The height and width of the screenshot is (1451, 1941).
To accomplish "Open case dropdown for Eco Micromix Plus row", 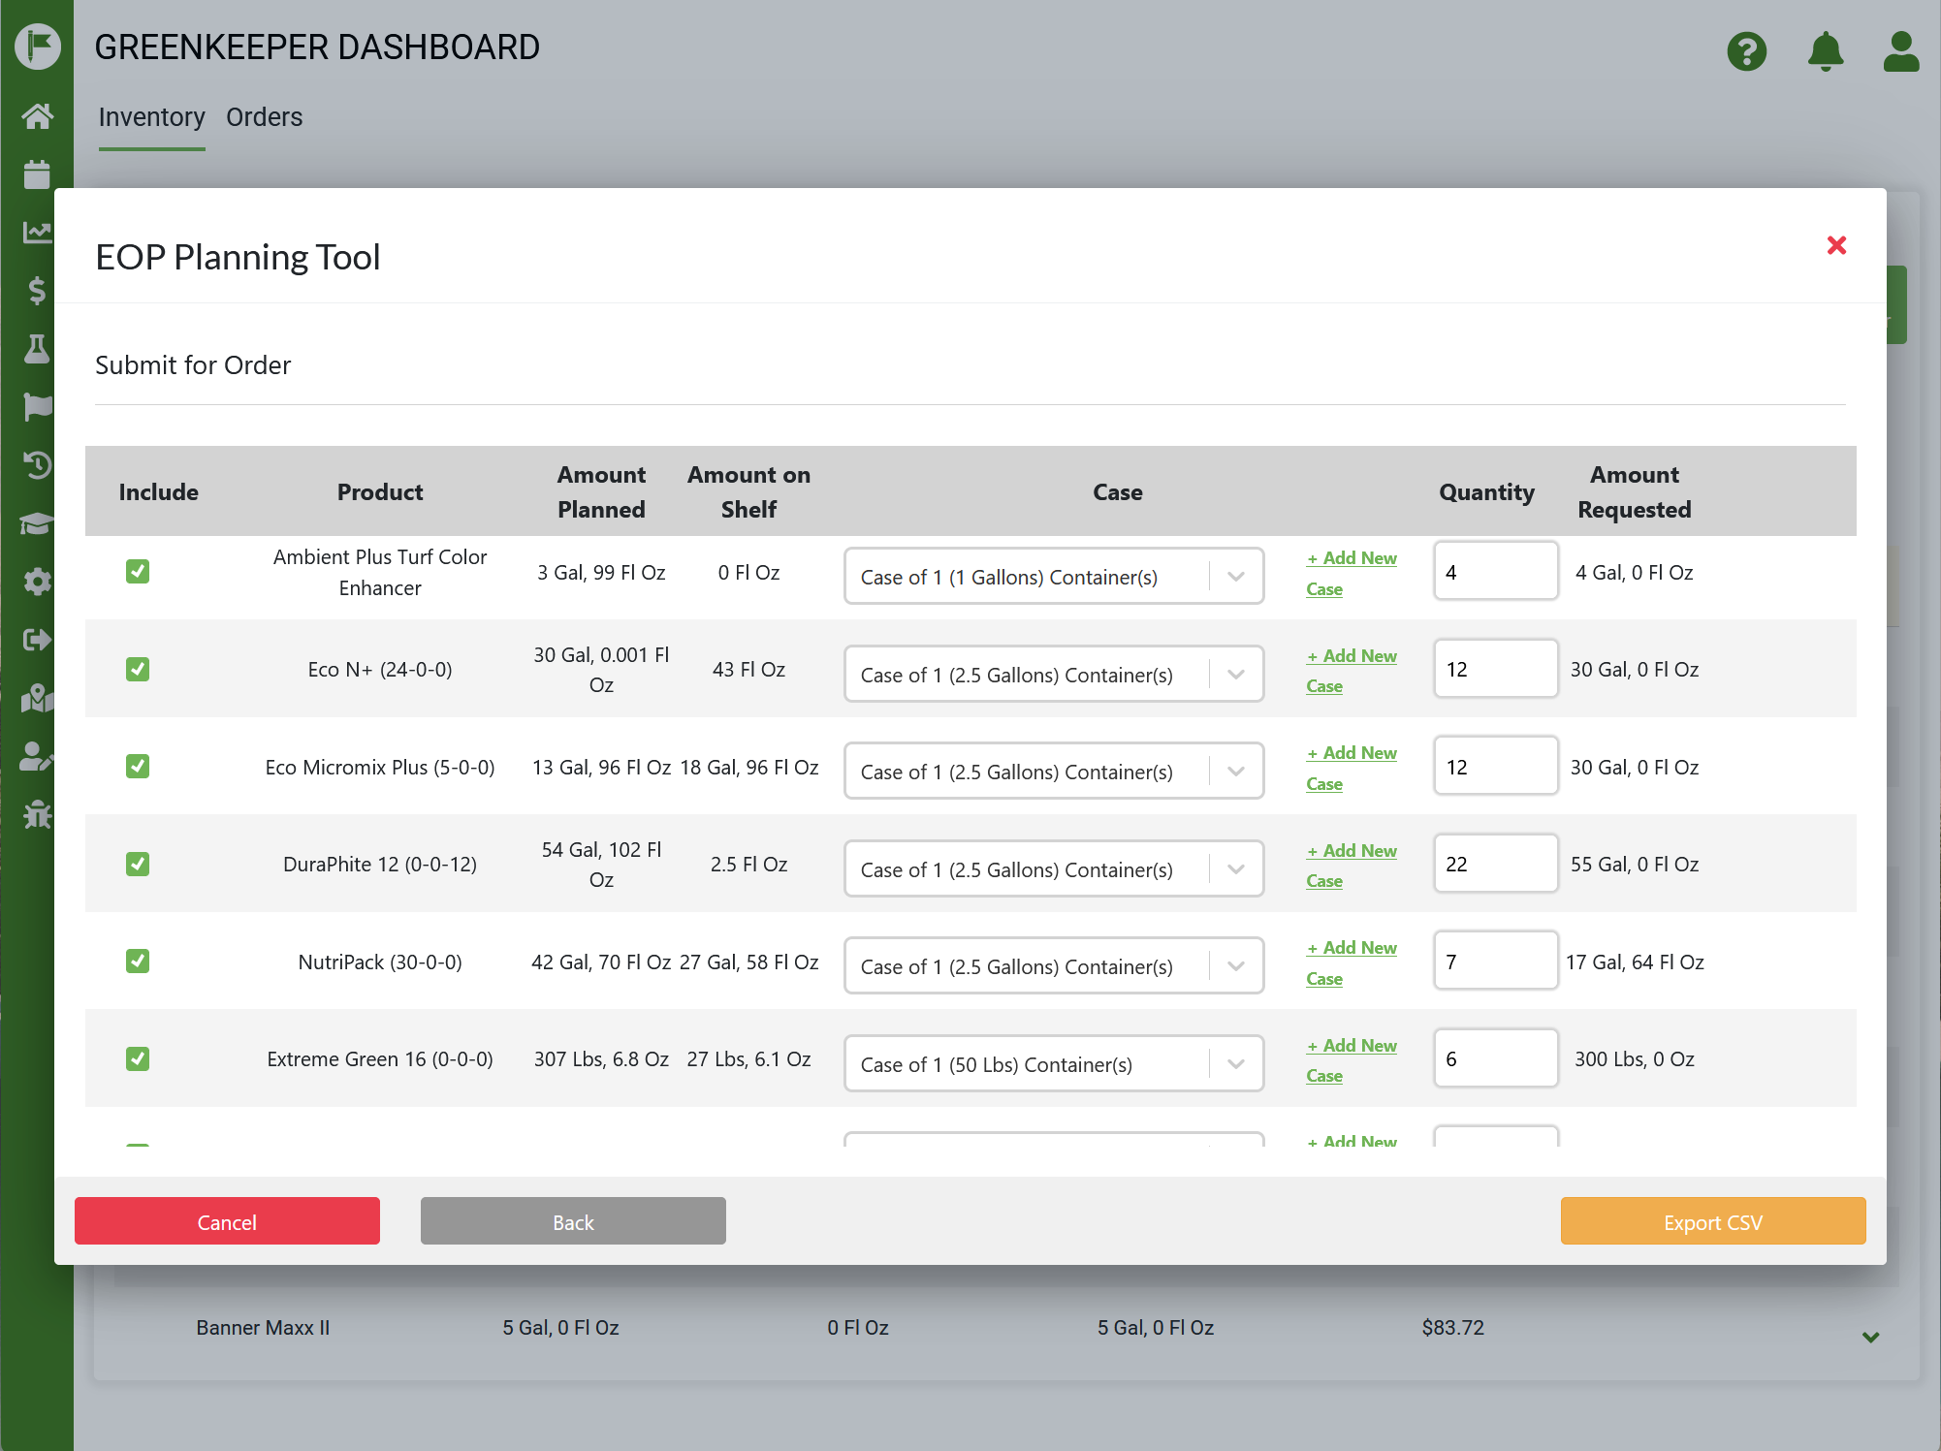I will [x=1054, y=772].
